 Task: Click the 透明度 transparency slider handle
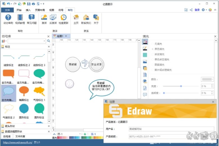click(164, 93)
